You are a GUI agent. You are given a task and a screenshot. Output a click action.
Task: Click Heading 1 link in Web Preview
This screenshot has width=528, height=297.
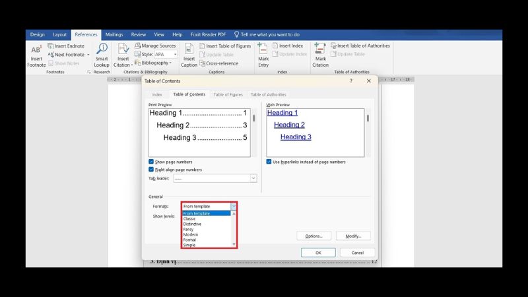pyautogui.click(x=282, y=113)
